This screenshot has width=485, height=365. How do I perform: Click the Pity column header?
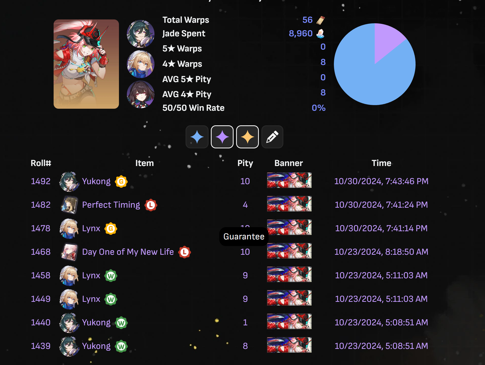245,163
